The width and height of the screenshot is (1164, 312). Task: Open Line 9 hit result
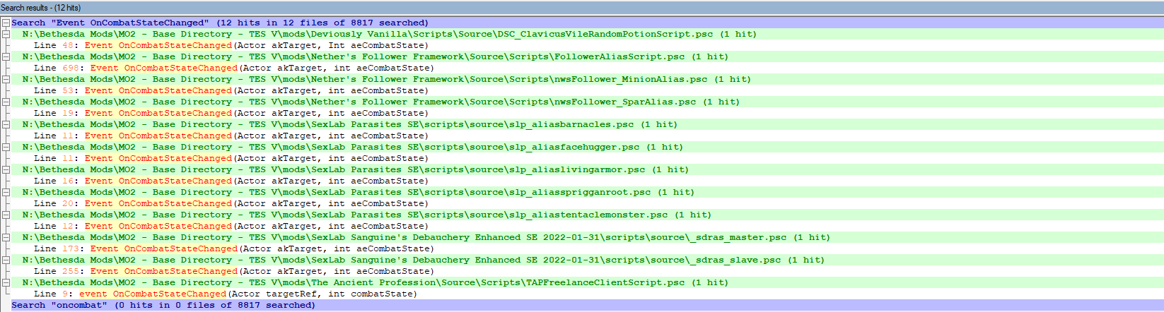pyautogui.click(x=225, y=294)
